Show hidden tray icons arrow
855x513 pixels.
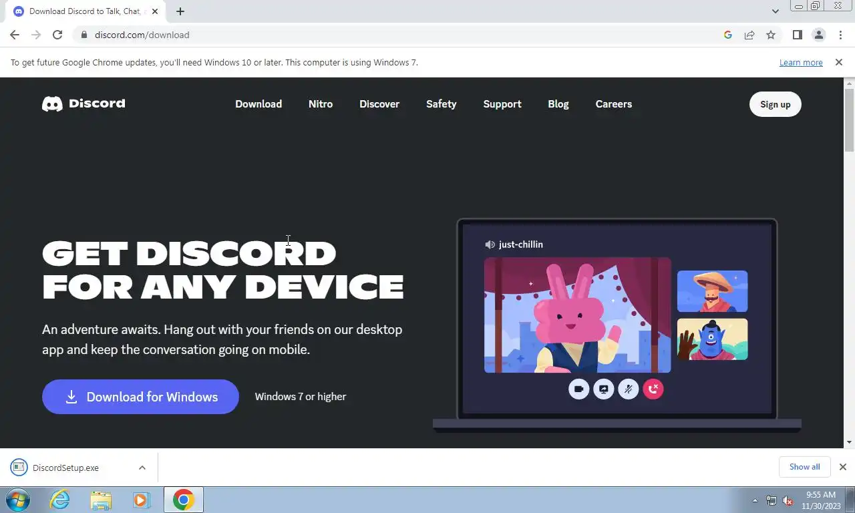[755, 500]
